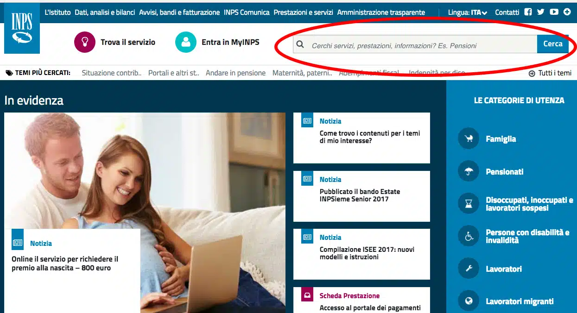Click 'LE CATEGORIE DI UTENZA' heading
Image resolution: width=577 pixels, height=313 pixels.
pyautogui.click(x=519, y=100)
